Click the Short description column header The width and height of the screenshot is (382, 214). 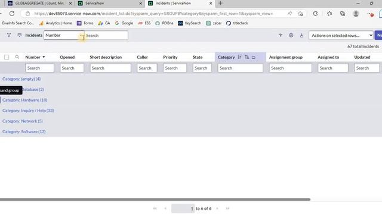[106, 57]
